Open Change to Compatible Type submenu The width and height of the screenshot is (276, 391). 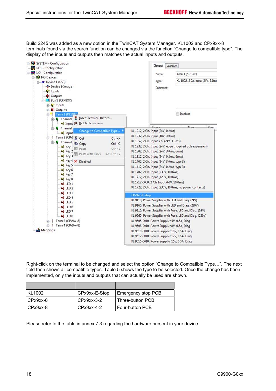[99, 131]
